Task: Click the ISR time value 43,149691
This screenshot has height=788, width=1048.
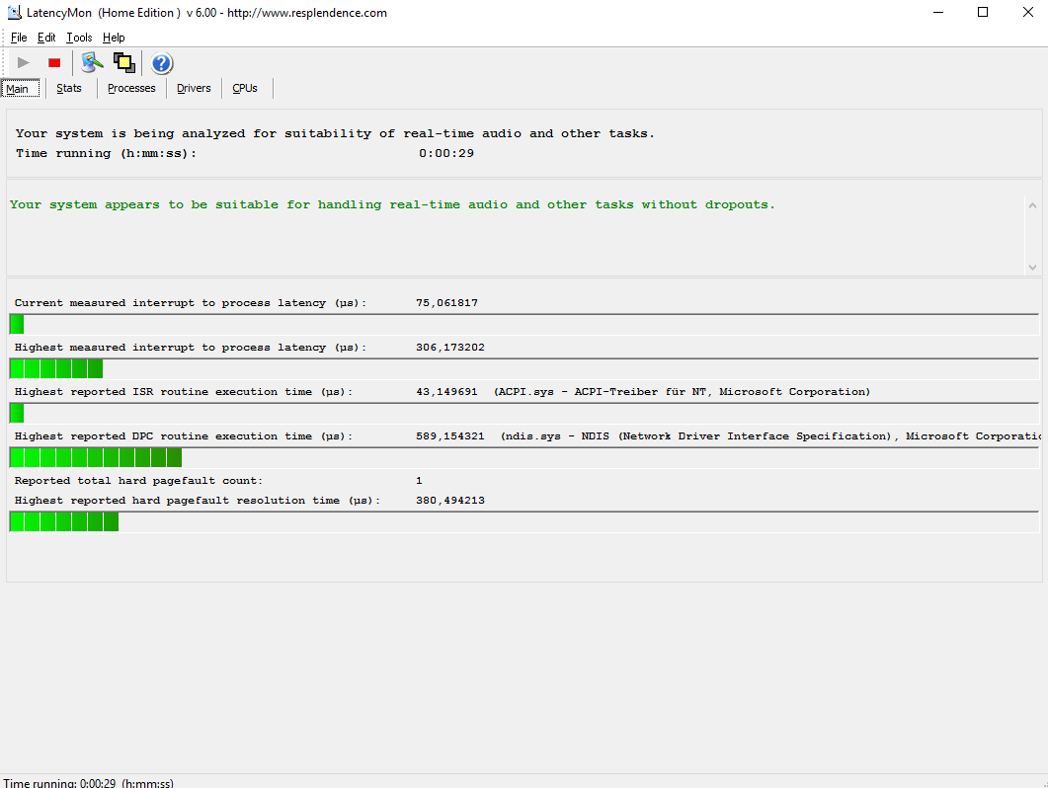Action: pos(446,392)
